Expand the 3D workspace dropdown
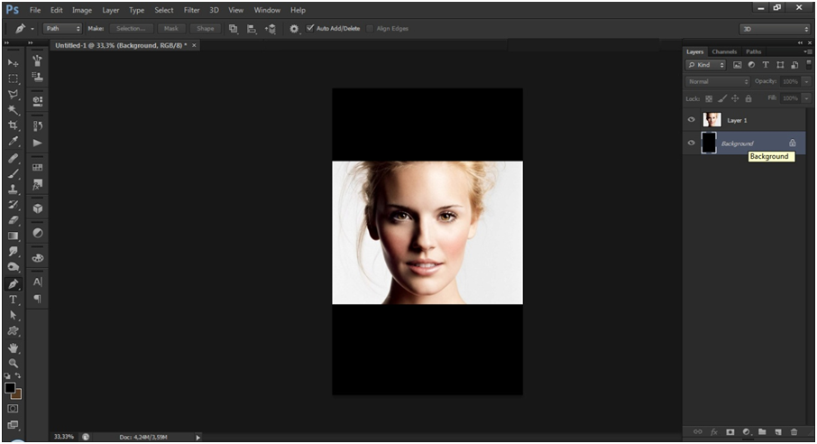817x444 pixels. coord(774,29)
